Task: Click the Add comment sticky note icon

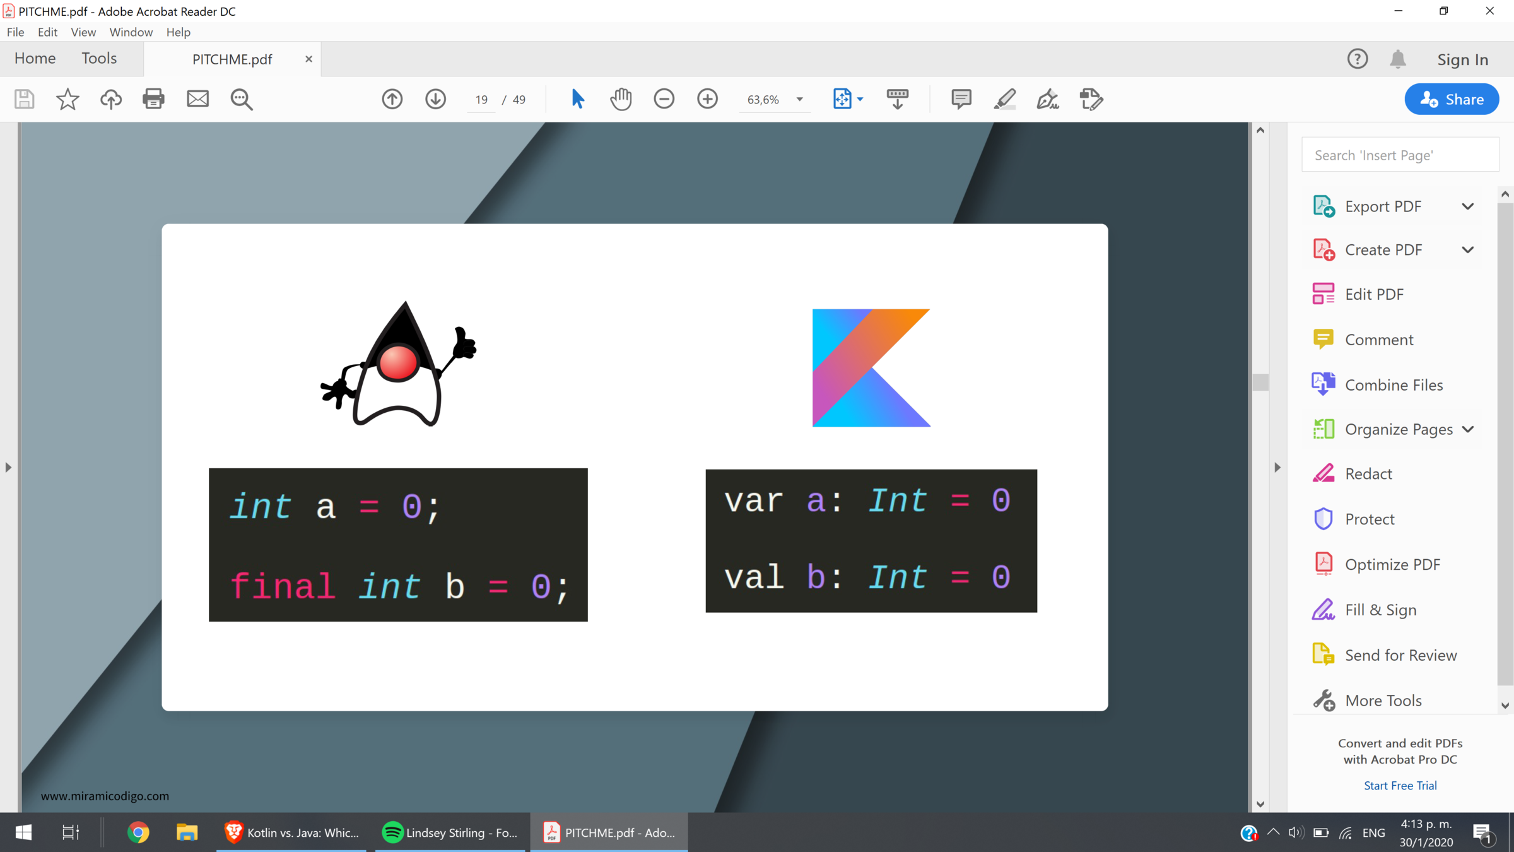Action: [x=961, y=99]
